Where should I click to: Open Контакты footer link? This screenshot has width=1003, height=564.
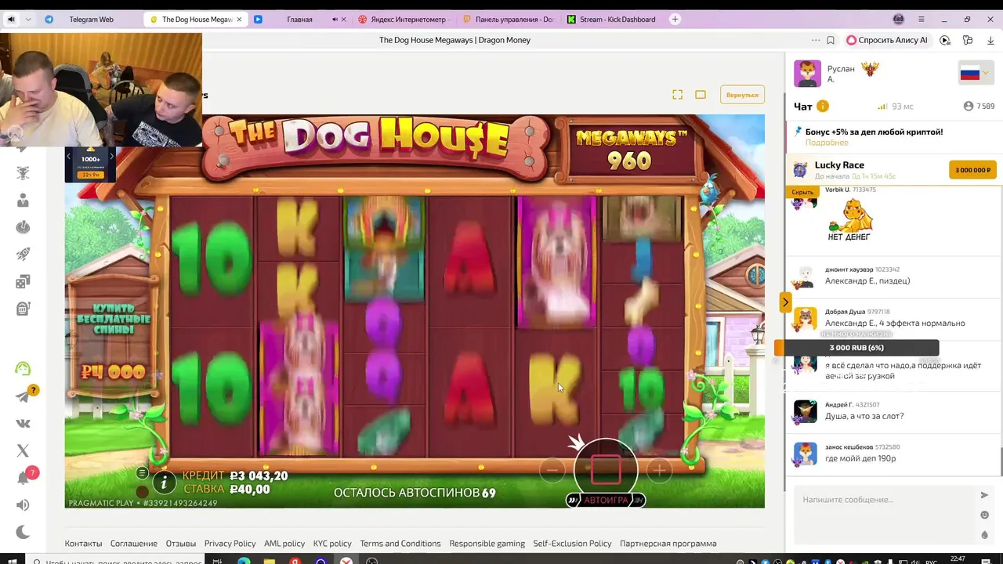(83, 544)
